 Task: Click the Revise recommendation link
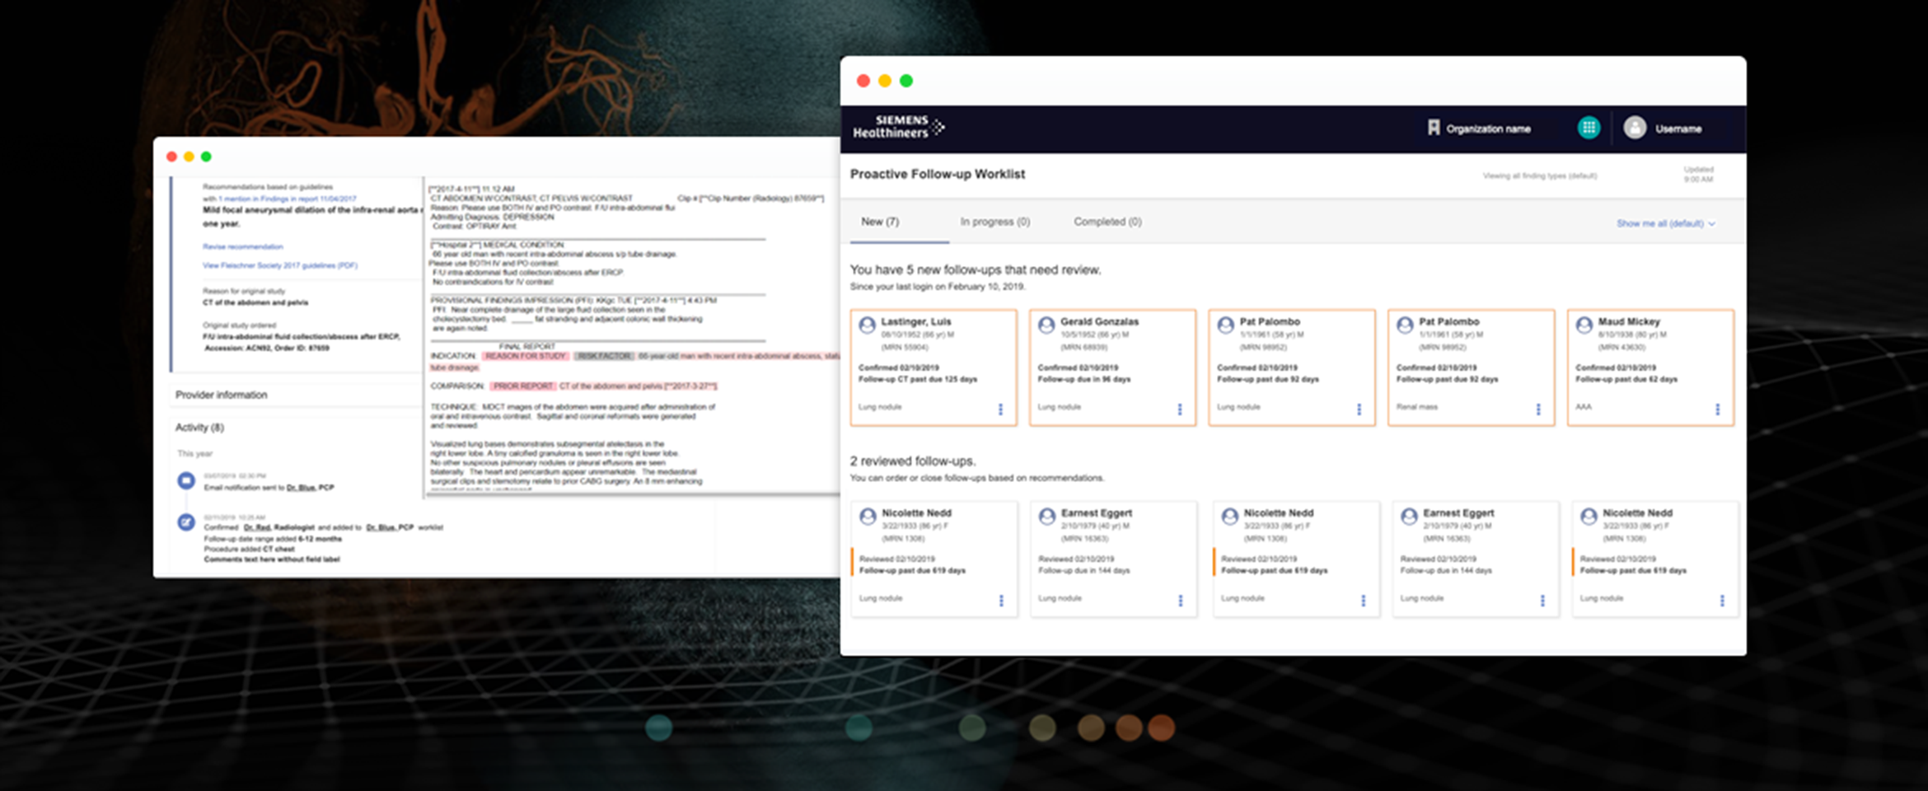point(243,246)
